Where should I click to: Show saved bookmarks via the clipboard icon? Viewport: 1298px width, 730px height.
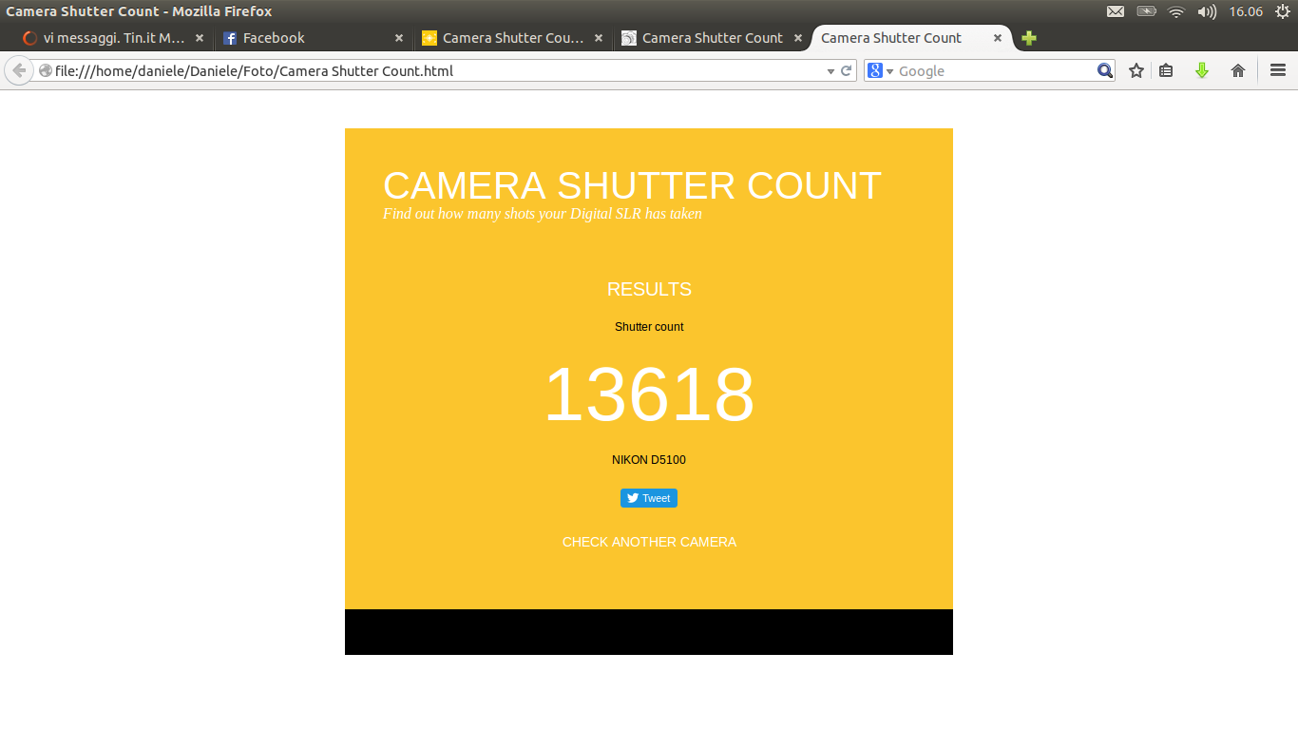1166,69
